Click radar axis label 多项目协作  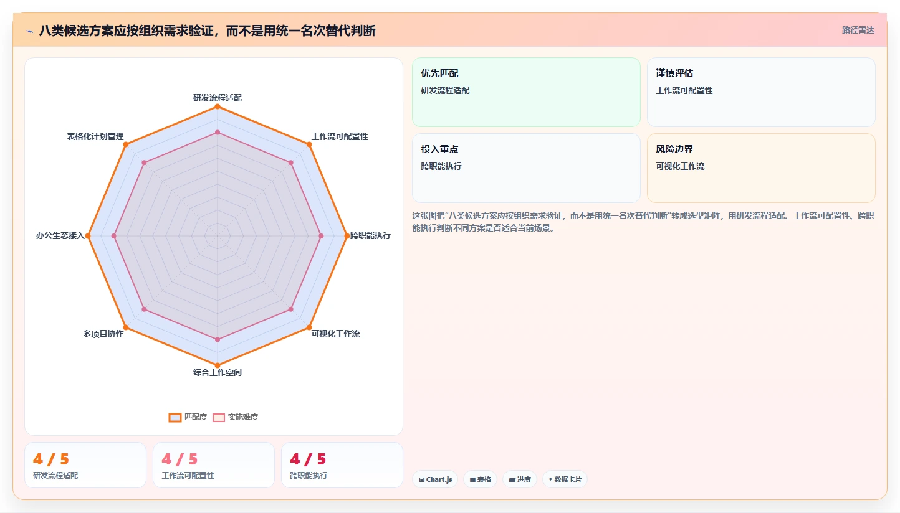103,334
